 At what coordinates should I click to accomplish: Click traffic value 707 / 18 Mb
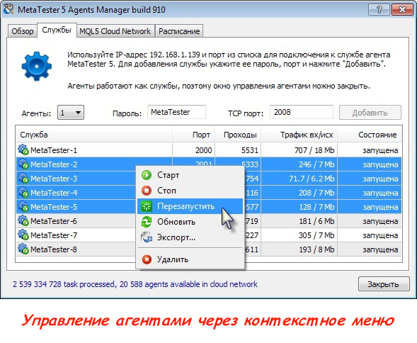[x=314, y=150]
